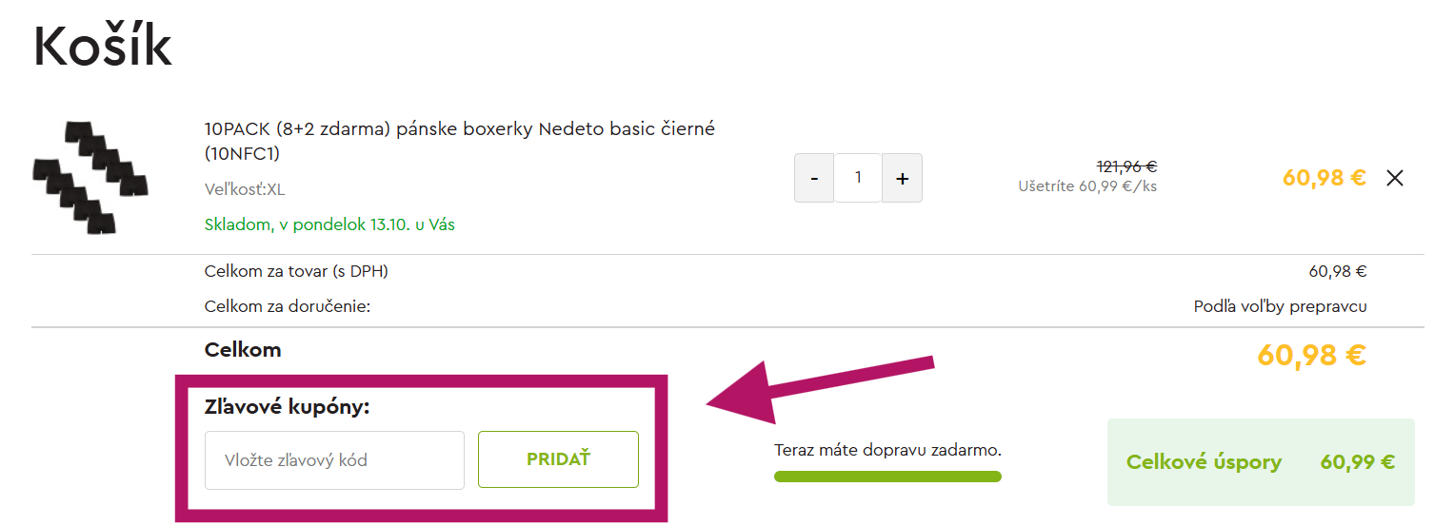This screenshot has height=526, width=1454.
Task: Click the green 'Skladom' availability text
Action: tap(329, 225)
